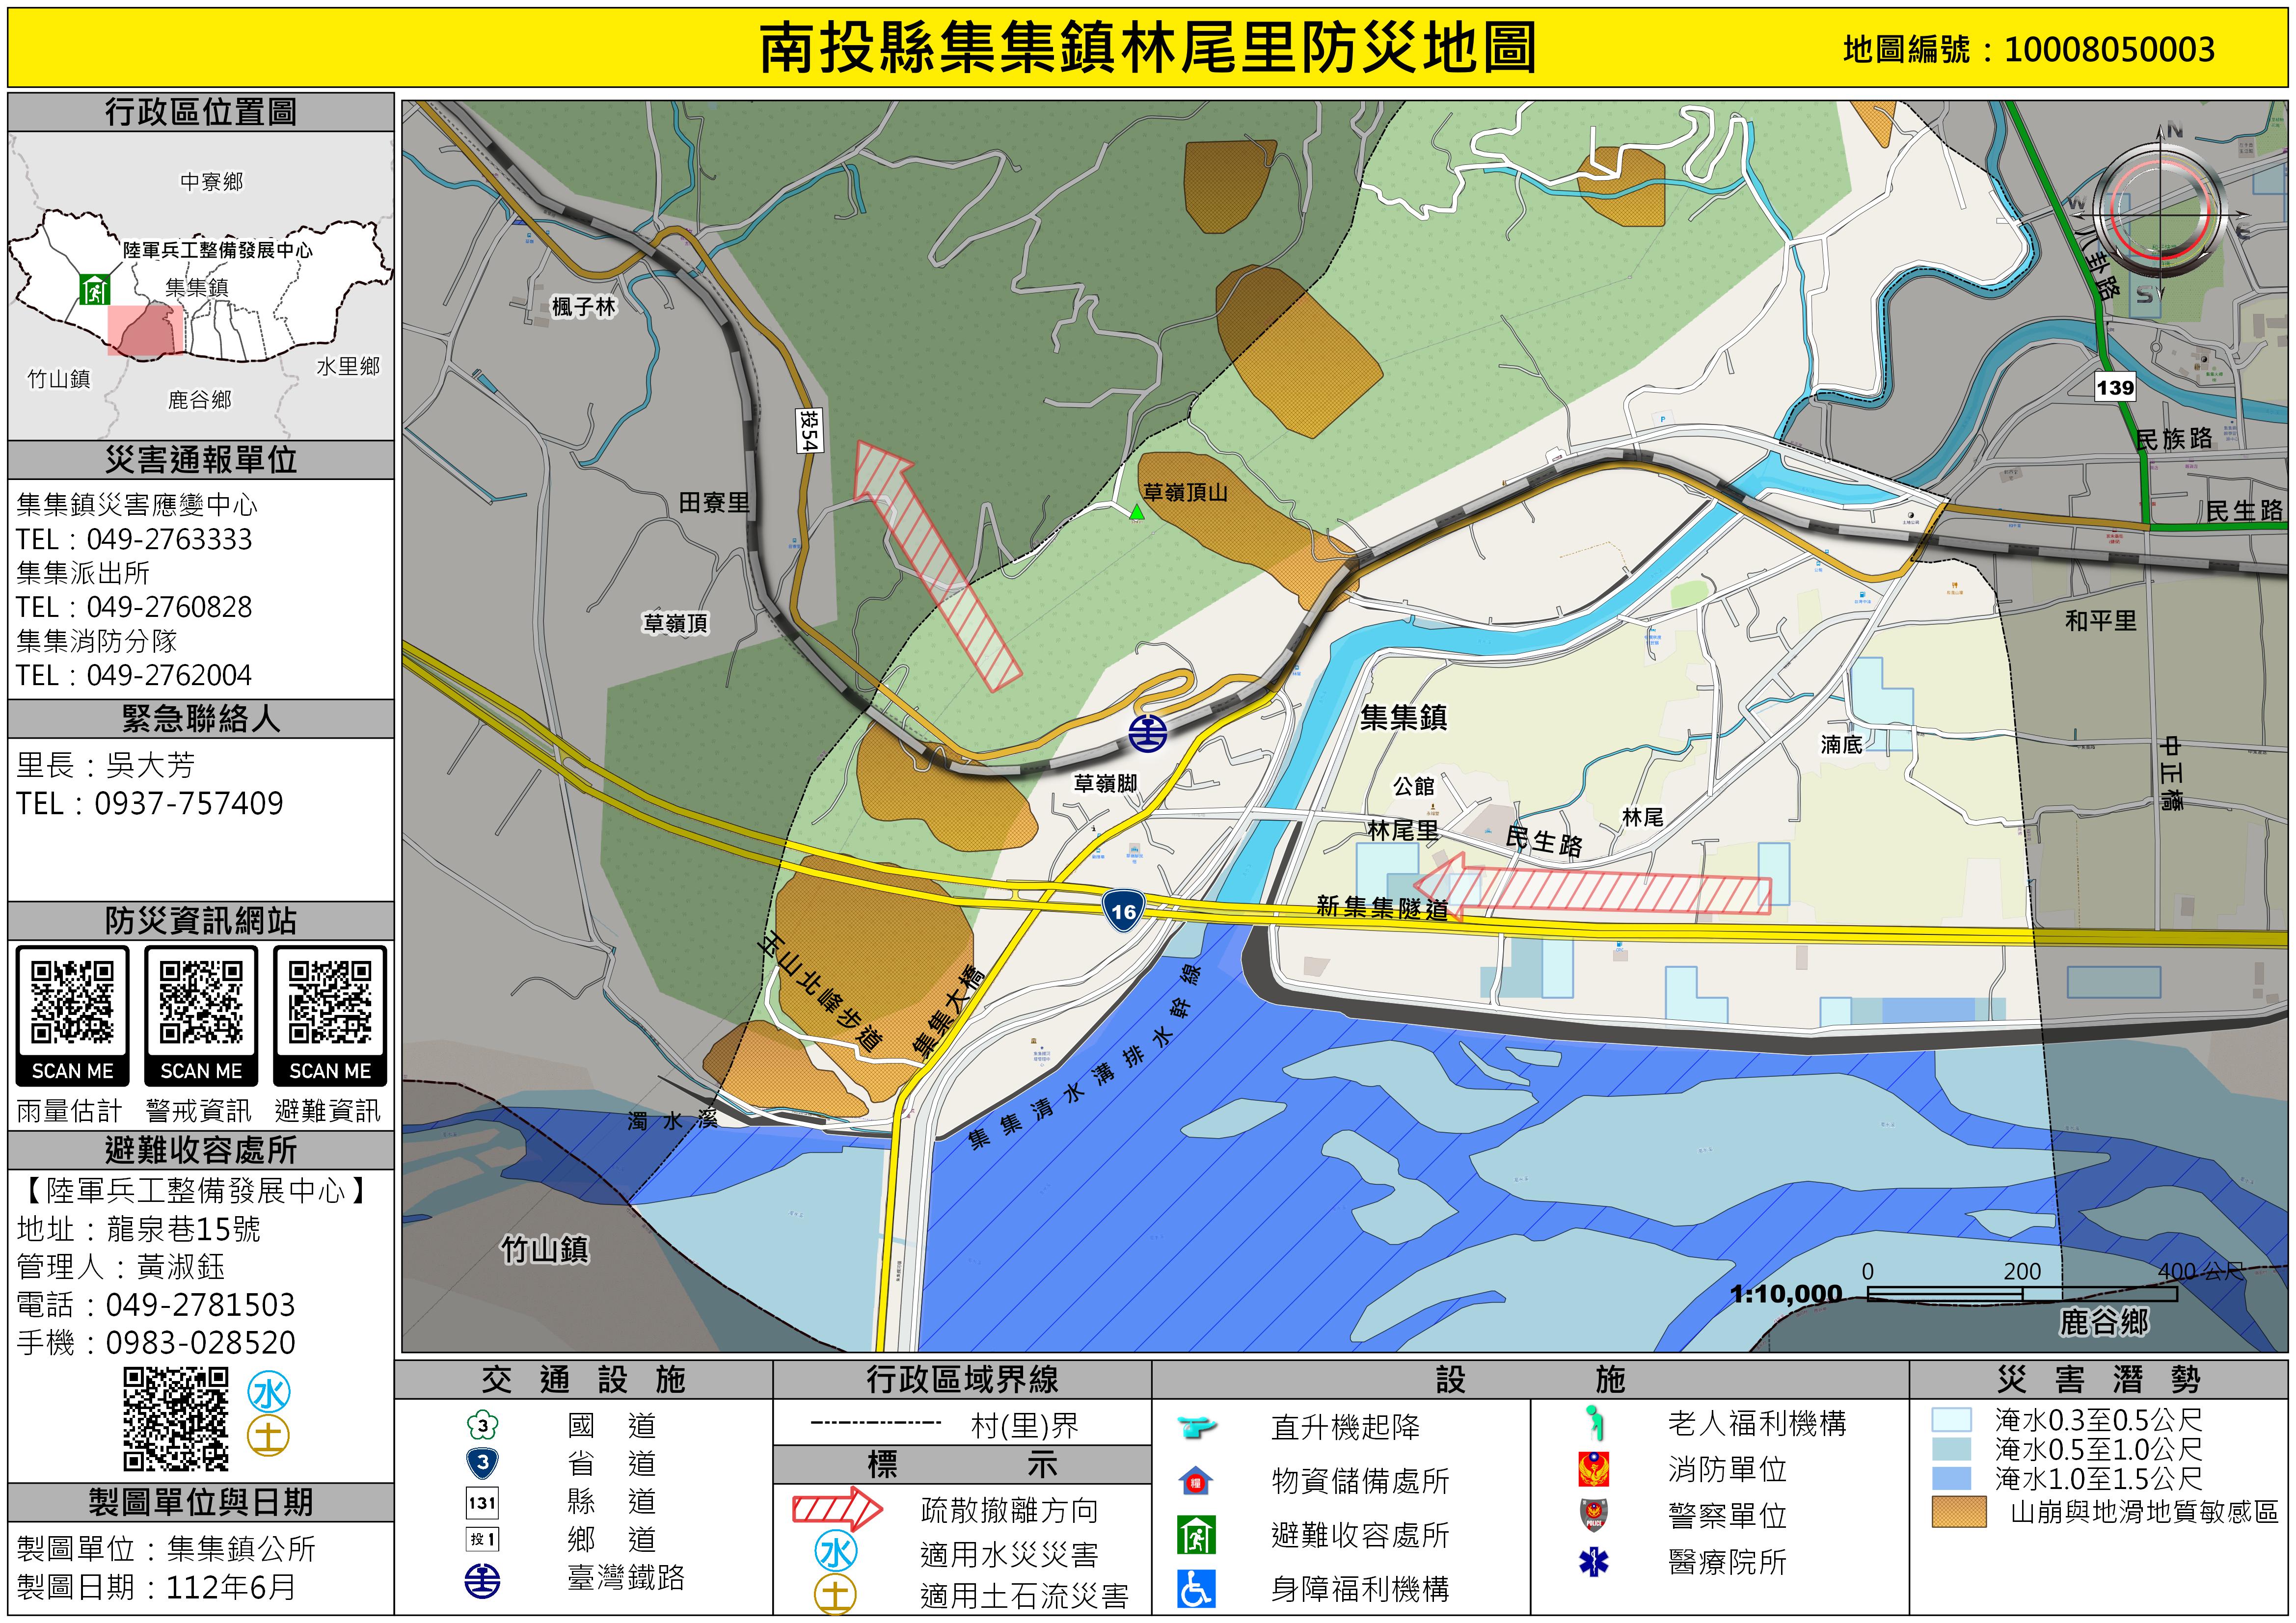The width and height of the screenshot is (2296, 1623).
Task: Click the police unit badge legend icon
Action: tap(1594, 1515)
